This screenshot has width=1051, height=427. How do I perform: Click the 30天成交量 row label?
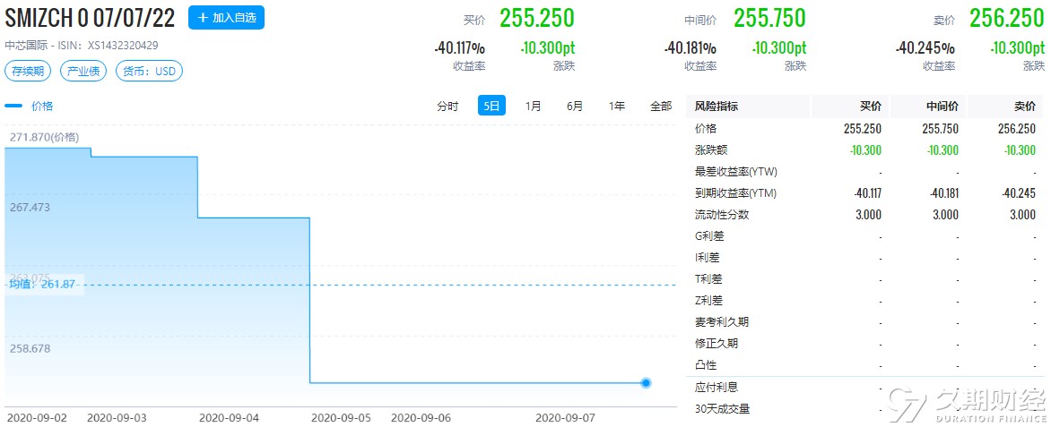[x=722, y=409]
